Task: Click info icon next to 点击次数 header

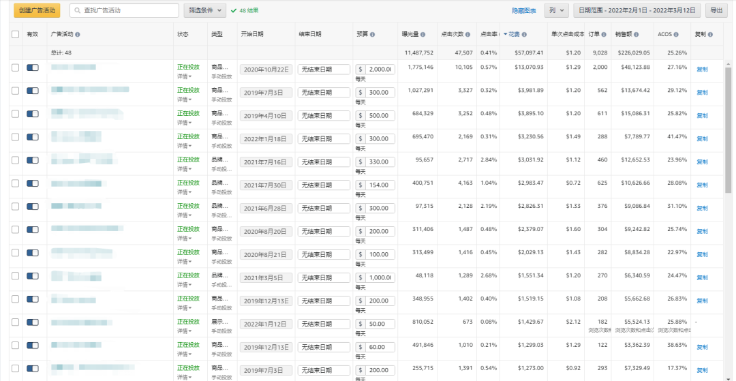Action: pos(469,35)
